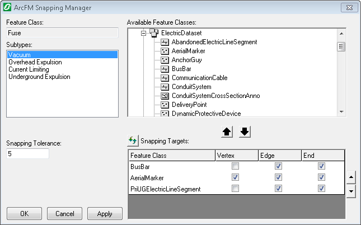
Task: Click the large up arrow to remove snapping target
Action: (x=227, y=132)
